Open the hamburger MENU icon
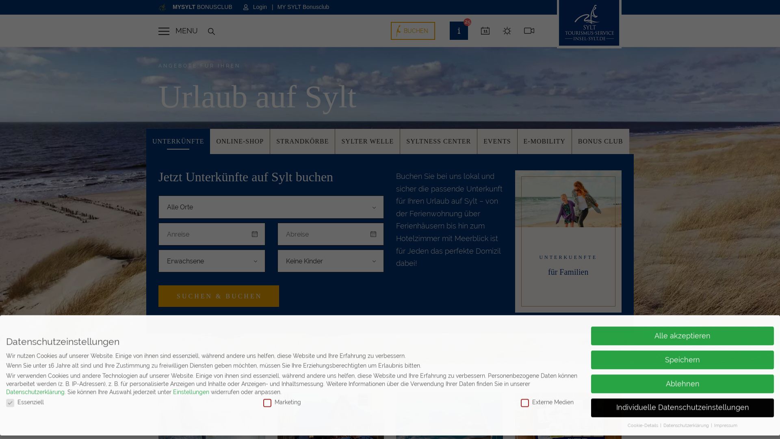This screenshot has width=780, height=439. coord(164,31)
